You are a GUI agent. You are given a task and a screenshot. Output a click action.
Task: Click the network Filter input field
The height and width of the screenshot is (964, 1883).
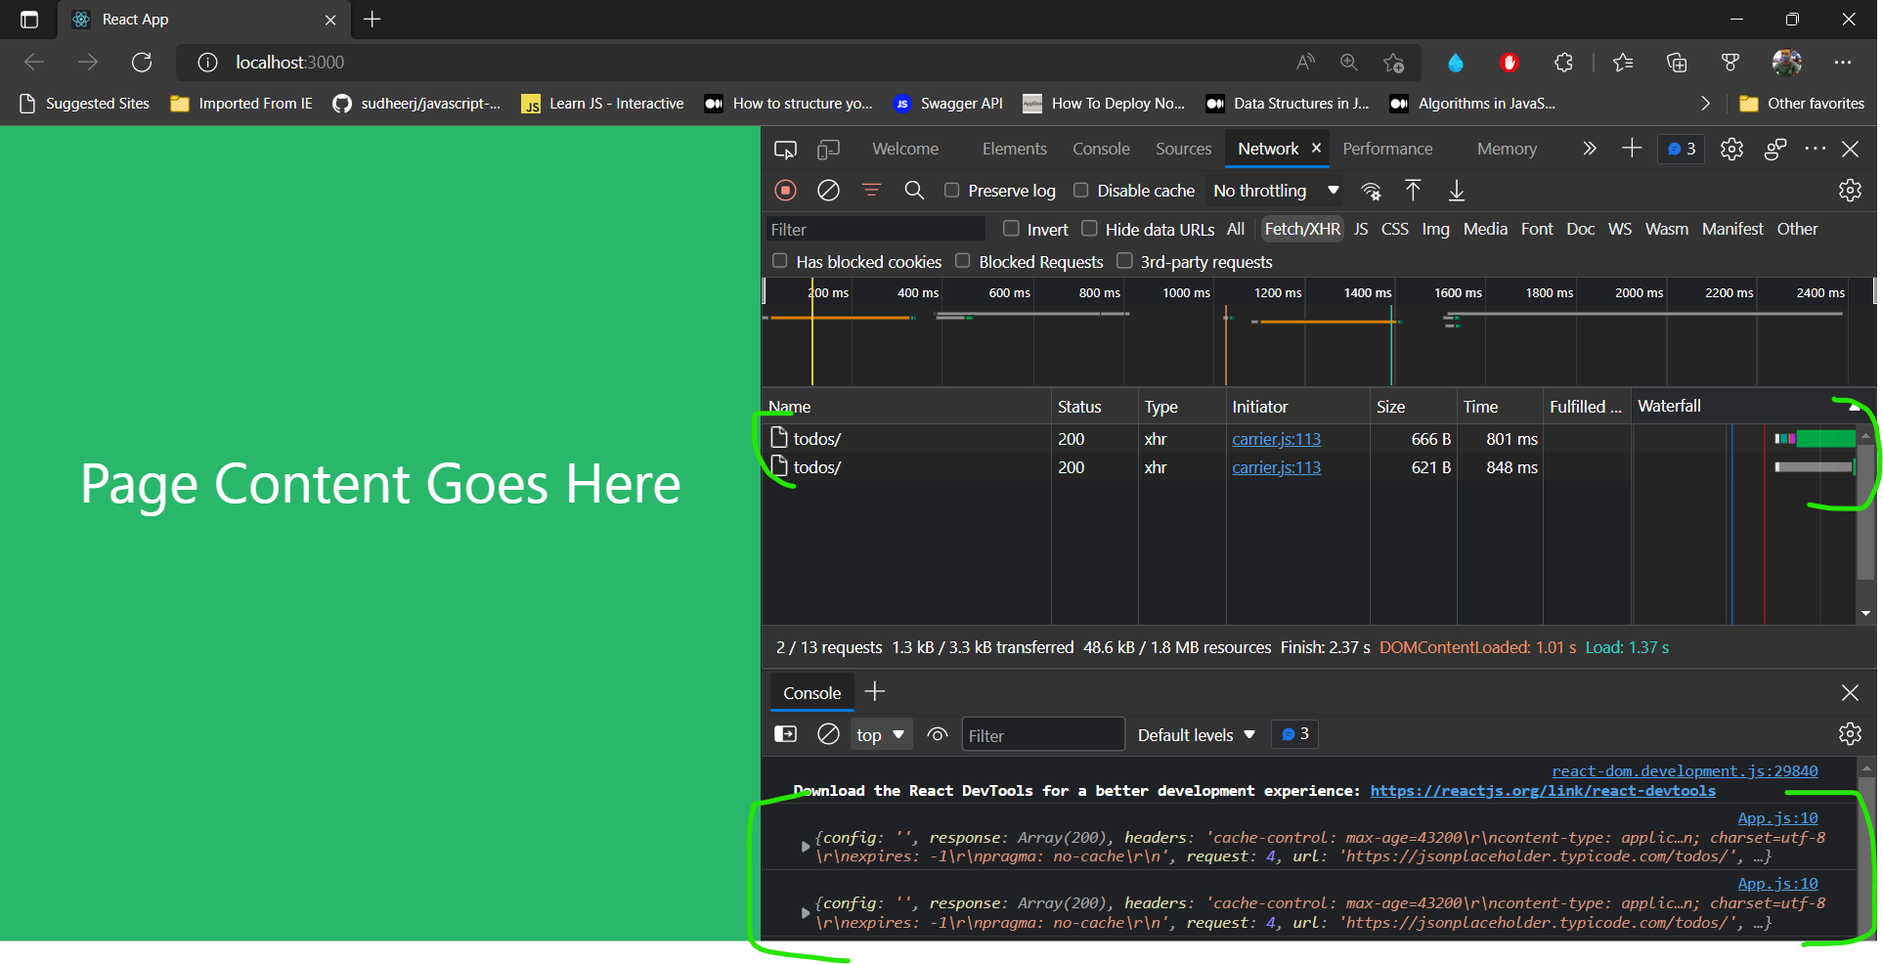(x=875, y=230)
